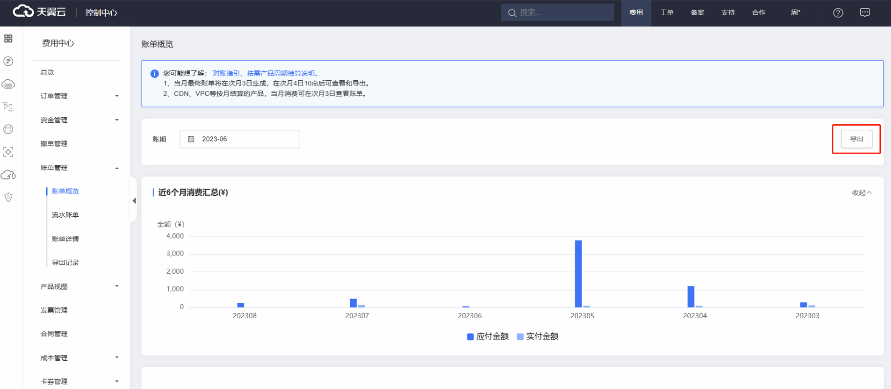Toggle the 实付金额 legend series
Viewport: 891px width, 389px height.
538,336
